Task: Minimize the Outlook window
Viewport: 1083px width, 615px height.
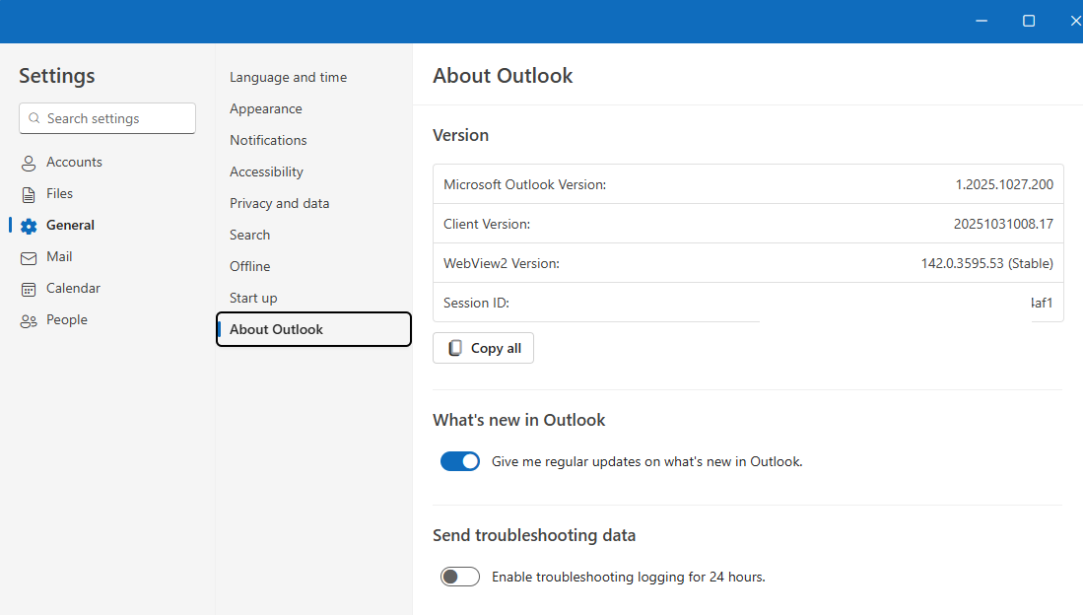Action: tap(981, 21)
